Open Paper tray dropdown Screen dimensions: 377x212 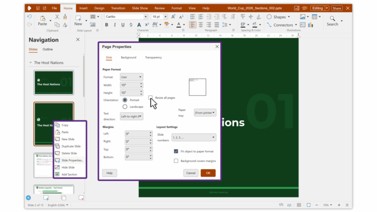[x=205, y=113]
